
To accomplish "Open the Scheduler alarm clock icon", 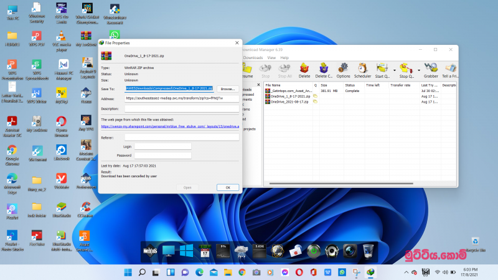I will pos(362,70).
